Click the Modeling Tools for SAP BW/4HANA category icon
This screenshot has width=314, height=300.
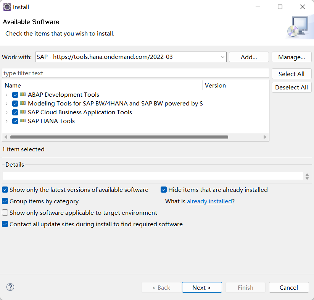(x=23, y=103)
